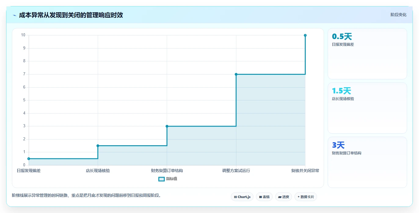Click the 数据卡片 tag button

tap(305, 197)
